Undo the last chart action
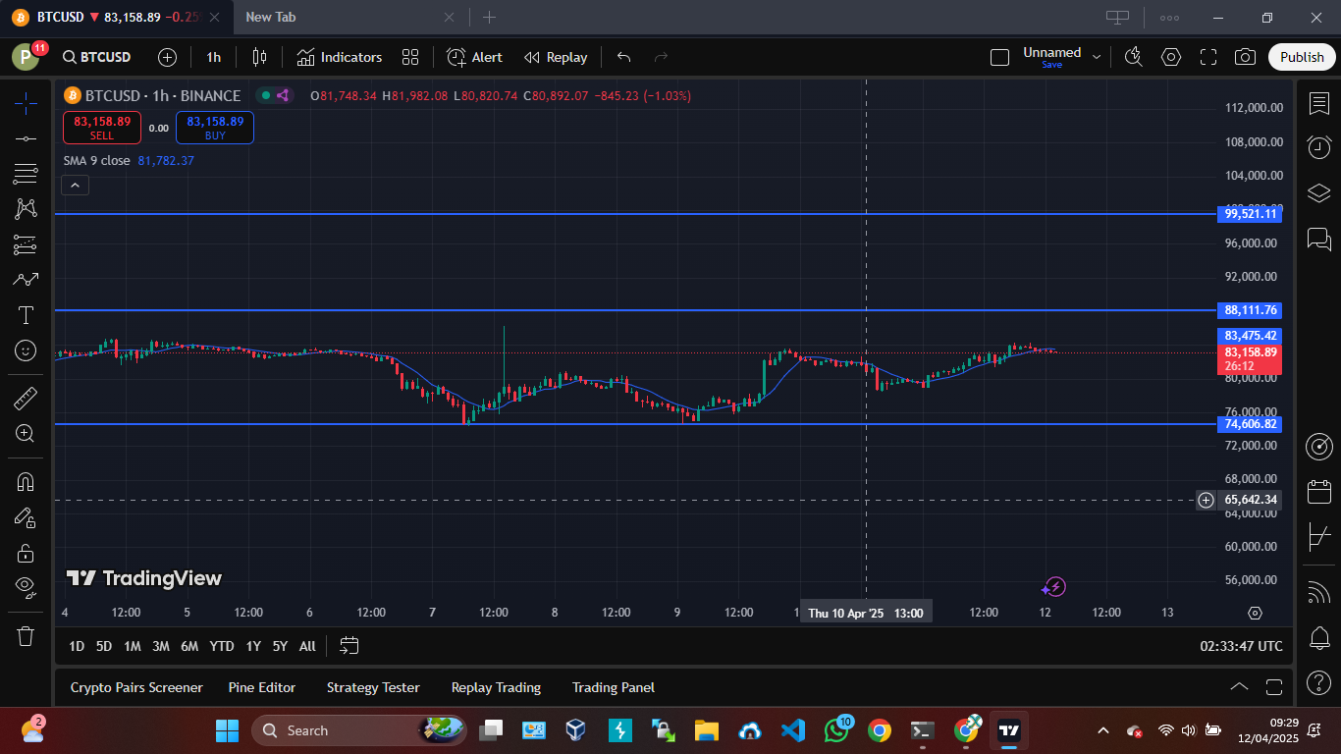 [x=623, y=57]
